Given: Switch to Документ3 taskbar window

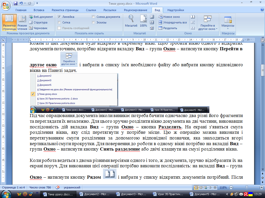Looking at the screenshot, I should pos(131,194).
